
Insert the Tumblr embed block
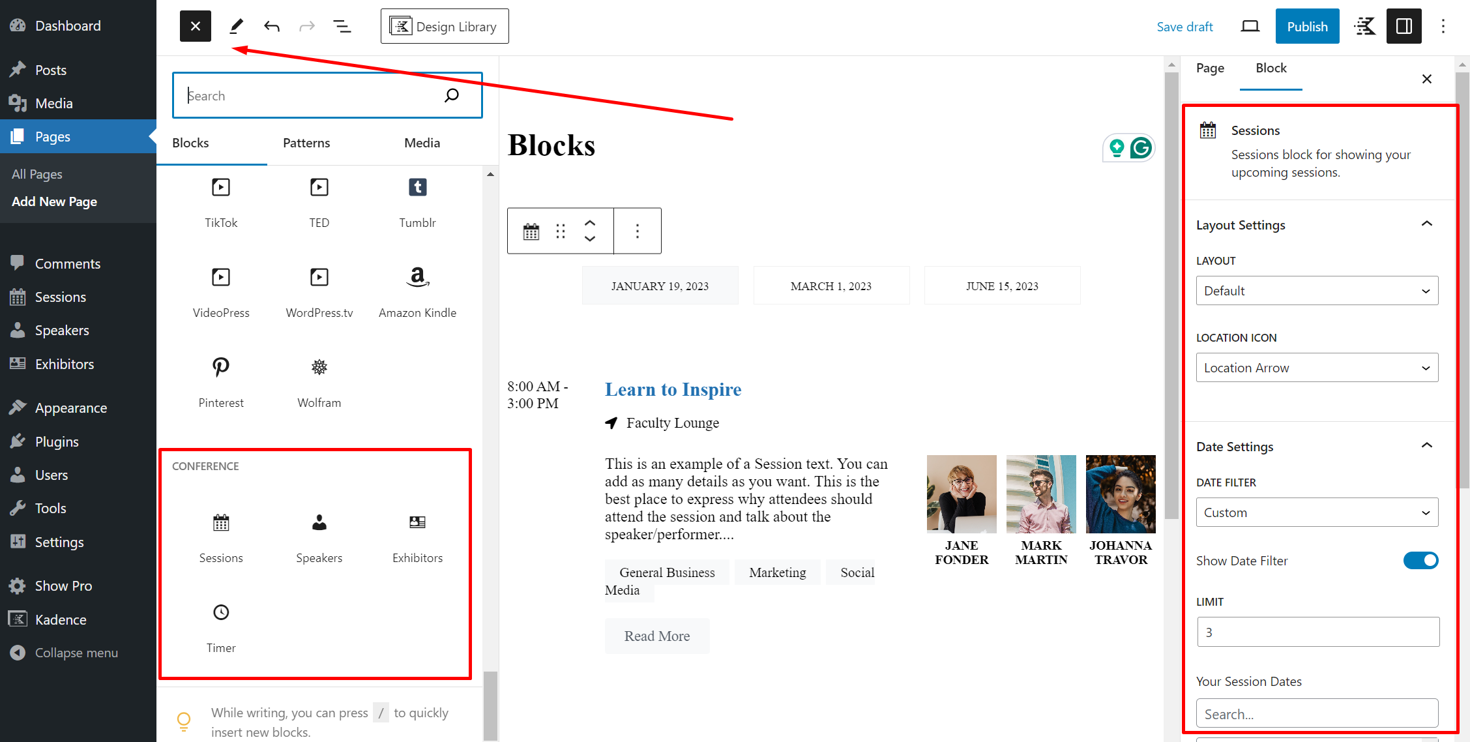click(417, 203)
